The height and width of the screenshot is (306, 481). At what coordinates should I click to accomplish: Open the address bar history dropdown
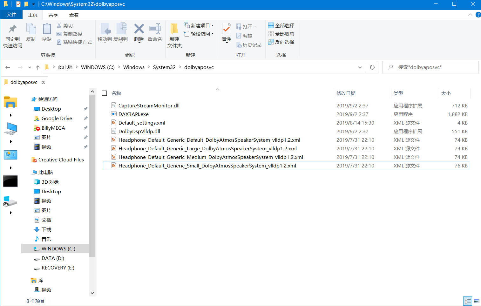tap(360, 67)
